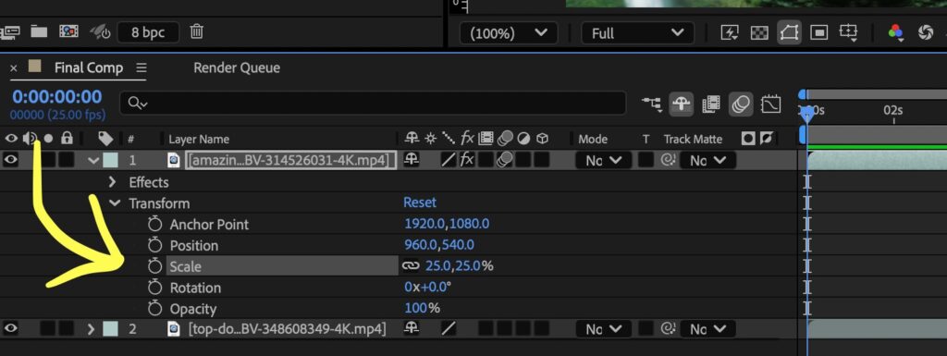Hide layer 1 using its eye icon
Viewport: 947px width, 356px height.
click(x=11, y=160)
